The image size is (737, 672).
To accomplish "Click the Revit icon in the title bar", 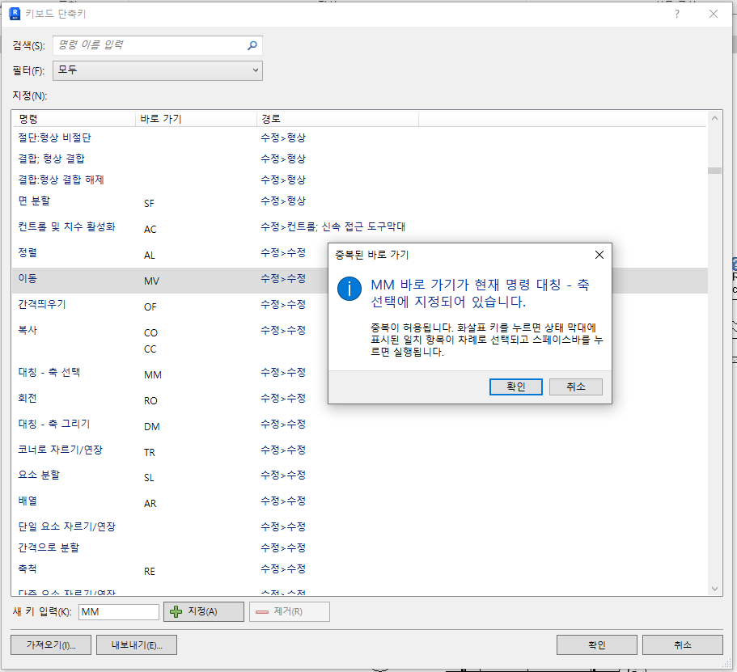I will click(14, 13).
